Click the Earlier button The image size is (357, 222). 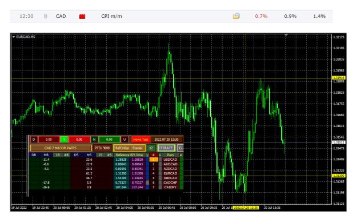[x=138, y=148]
